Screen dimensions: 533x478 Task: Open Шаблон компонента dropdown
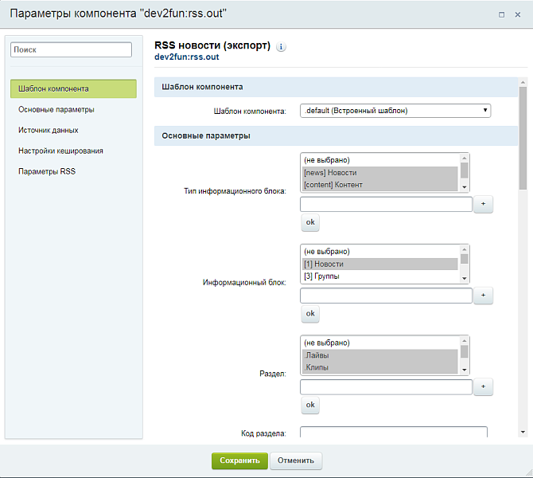click(x=395, y=111)
